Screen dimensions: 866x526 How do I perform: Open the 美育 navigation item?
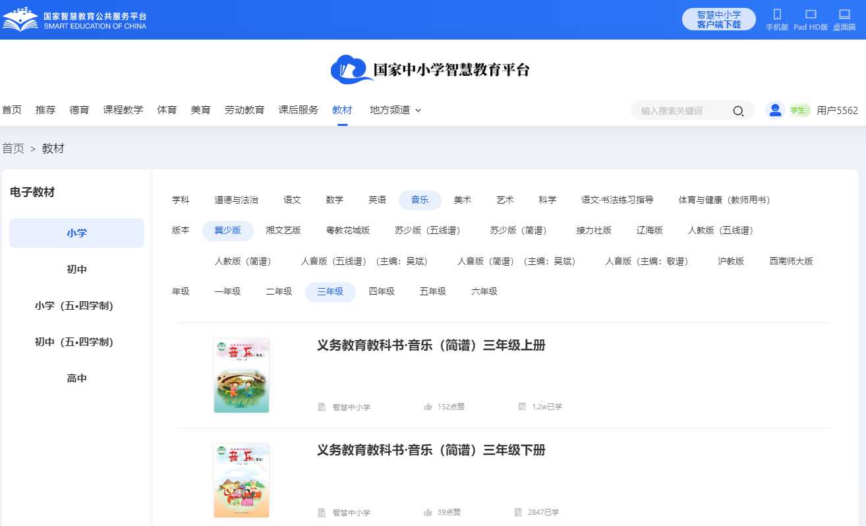200,110
